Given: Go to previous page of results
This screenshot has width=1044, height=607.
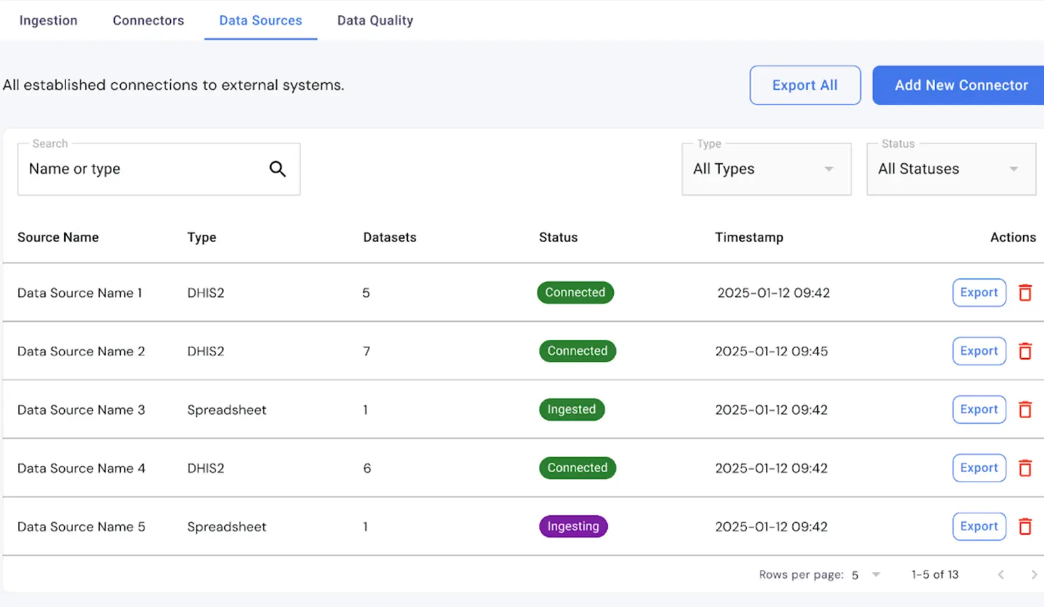Looking at the screenshot, I should pos(1001,575).
